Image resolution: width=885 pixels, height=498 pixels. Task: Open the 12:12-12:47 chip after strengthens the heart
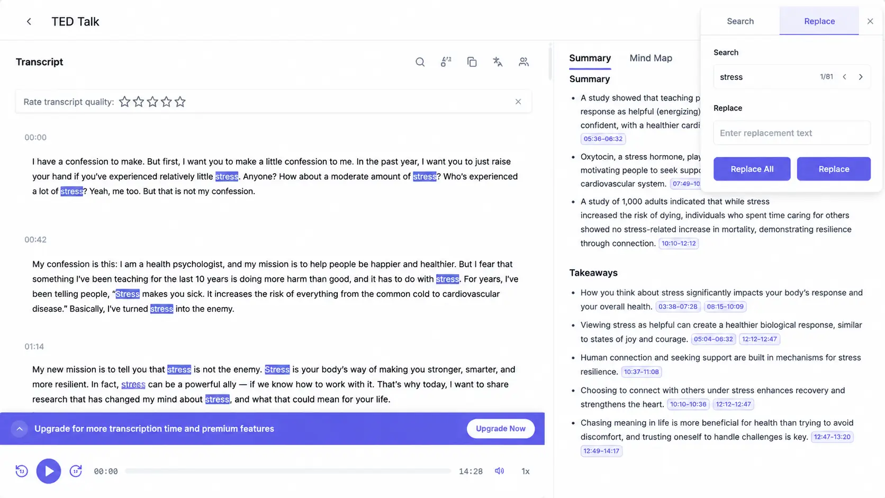[x=733, y=404]
